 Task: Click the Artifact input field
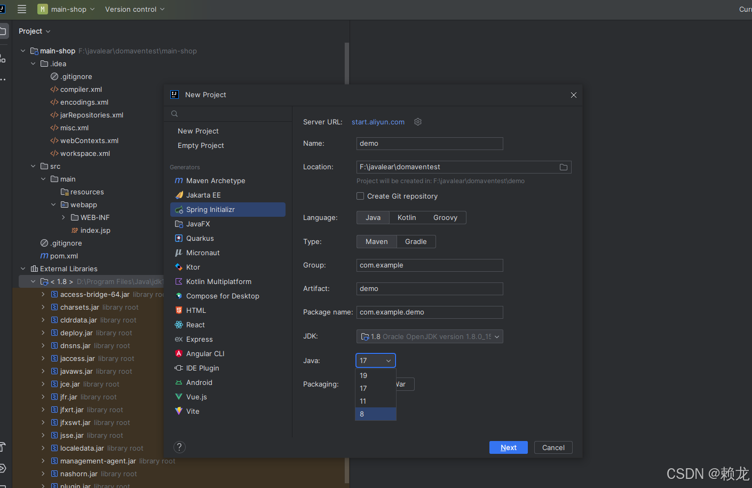430,289
